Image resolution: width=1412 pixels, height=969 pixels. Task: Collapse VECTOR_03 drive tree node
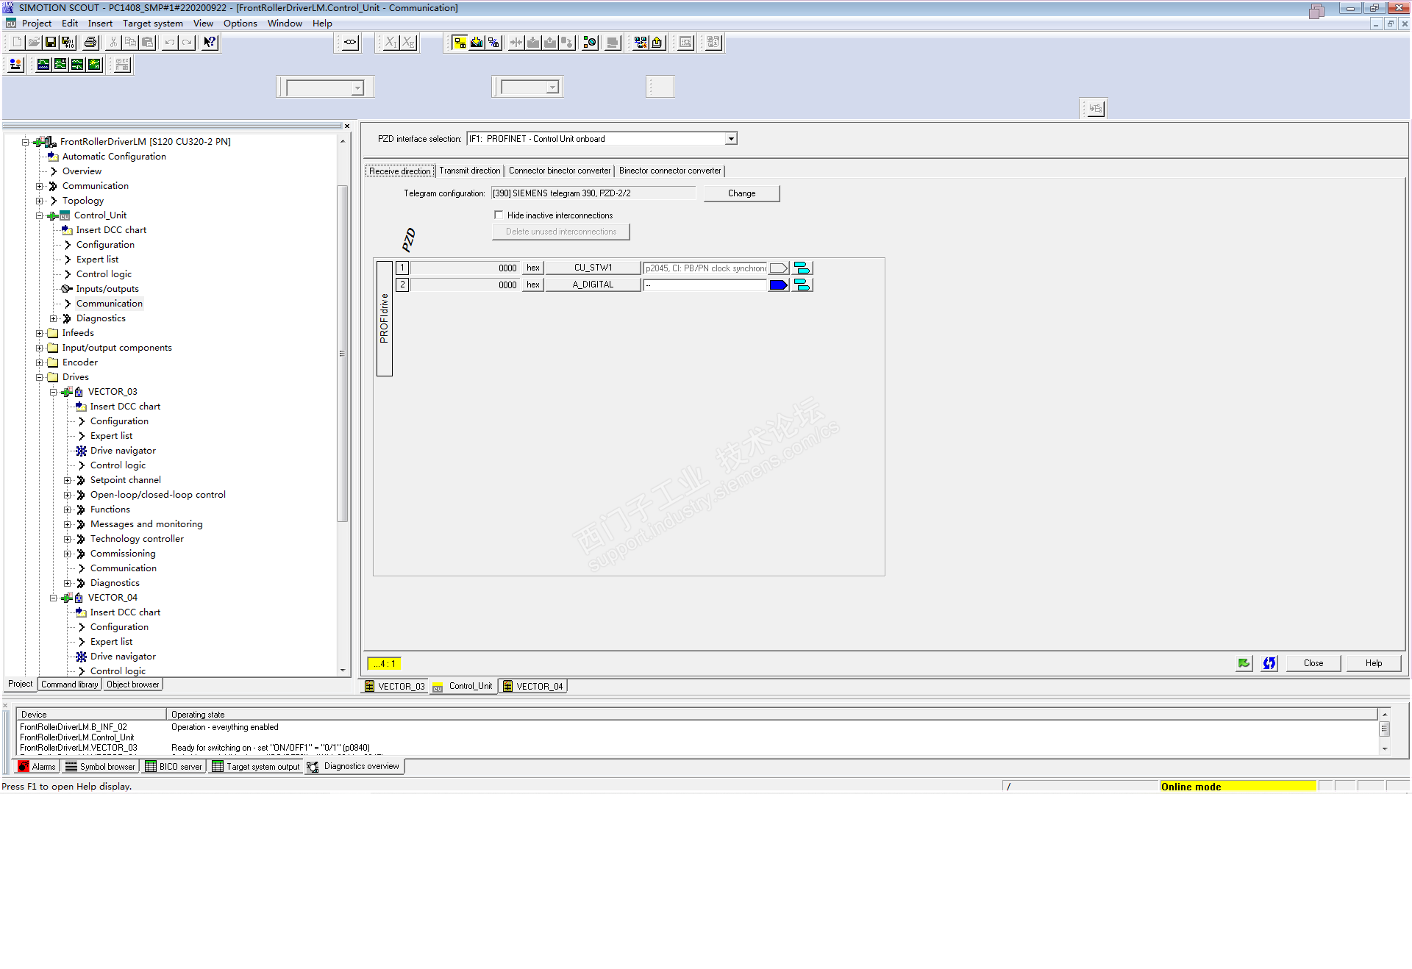(54, 392)
